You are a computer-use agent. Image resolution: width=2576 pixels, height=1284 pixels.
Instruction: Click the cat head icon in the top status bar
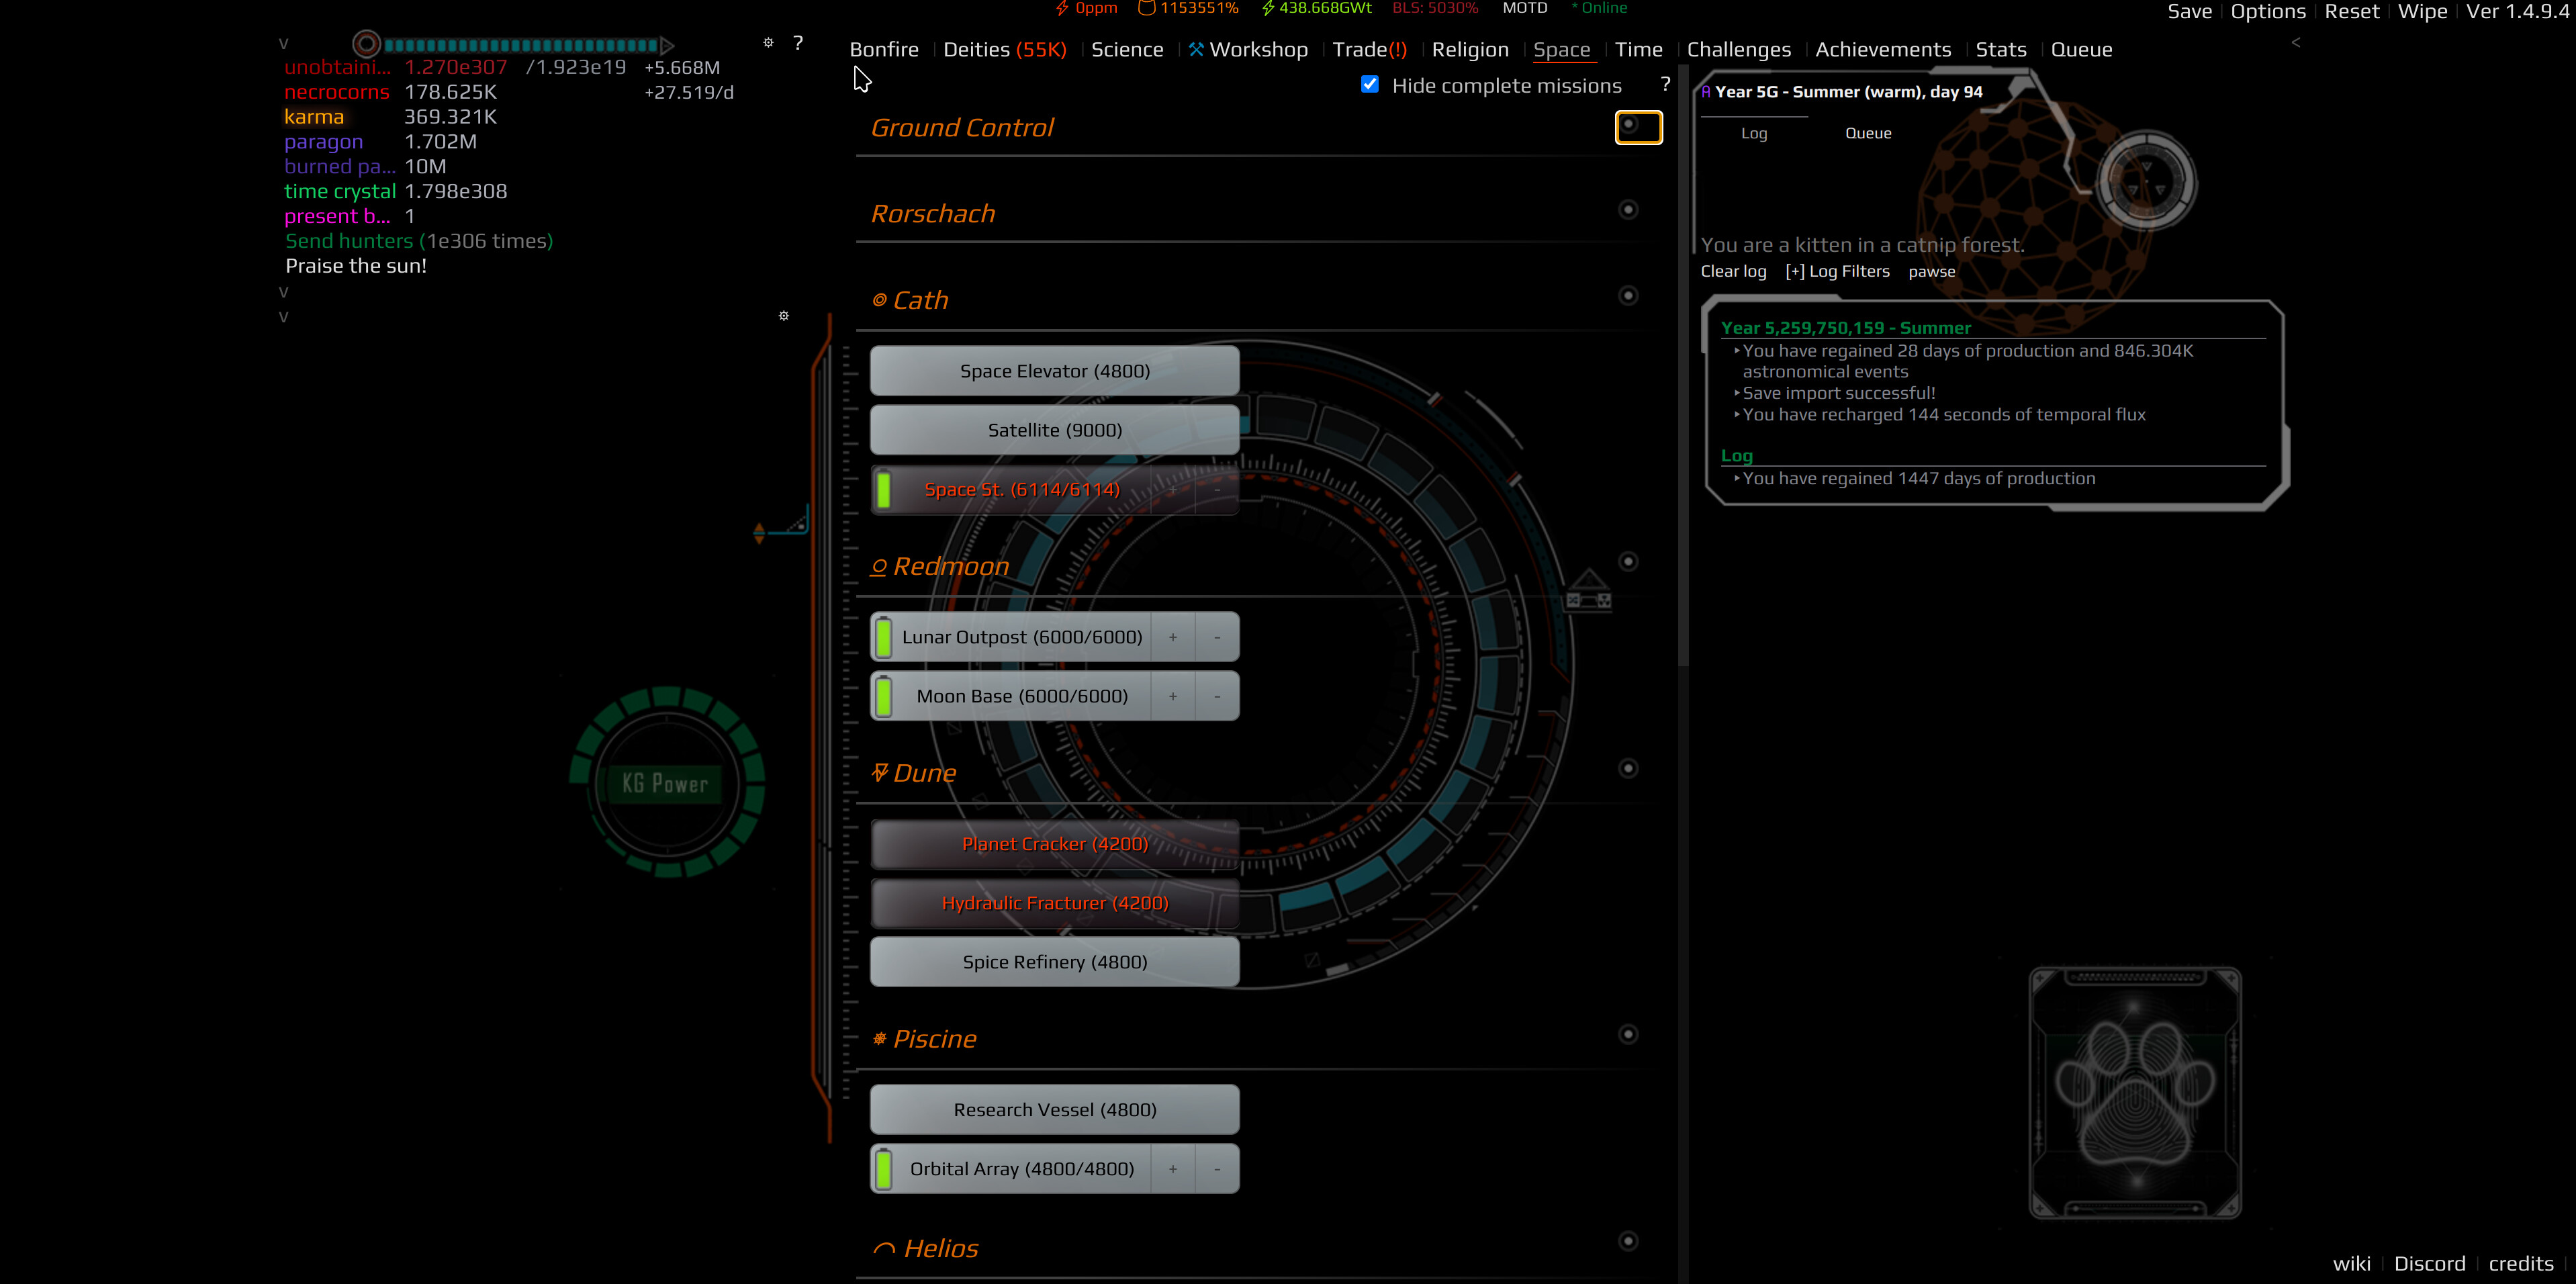pos(1146,8)
